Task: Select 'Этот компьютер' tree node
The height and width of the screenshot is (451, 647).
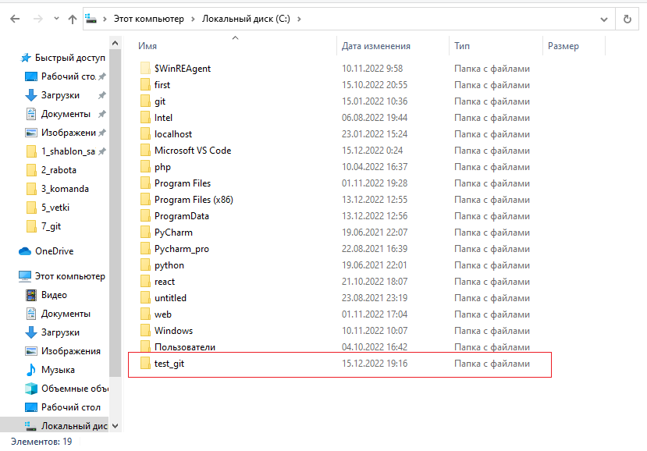Action: tap(62, 276)
